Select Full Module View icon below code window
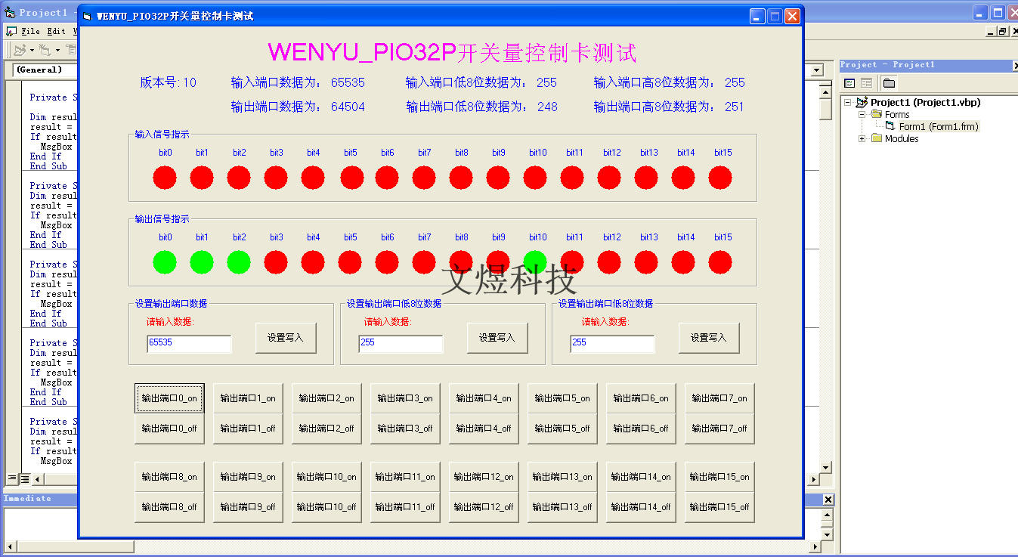This screenshot has width=1018, height=557. [24, 478]
